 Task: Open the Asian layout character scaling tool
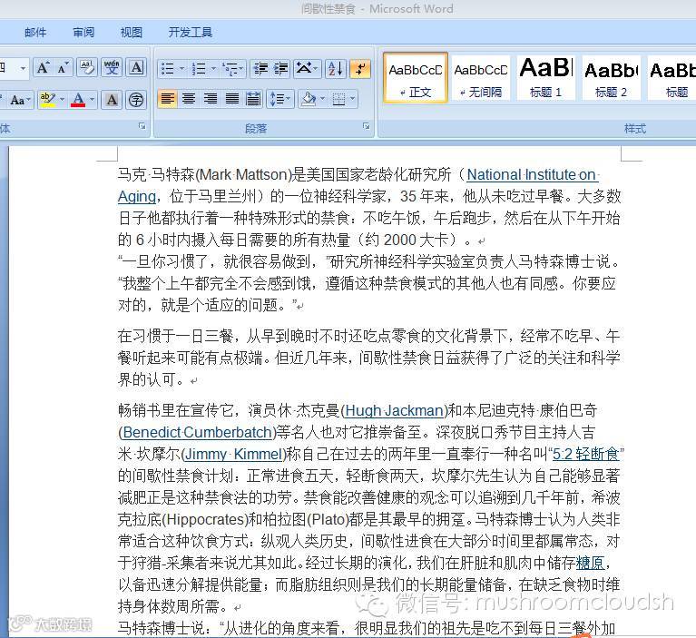307,69
